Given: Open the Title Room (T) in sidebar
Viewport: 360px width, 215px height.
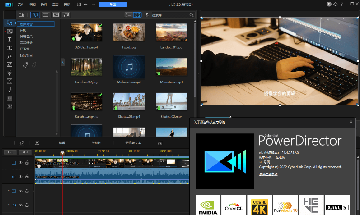Looking at the screenshot, I should (9, 39).
